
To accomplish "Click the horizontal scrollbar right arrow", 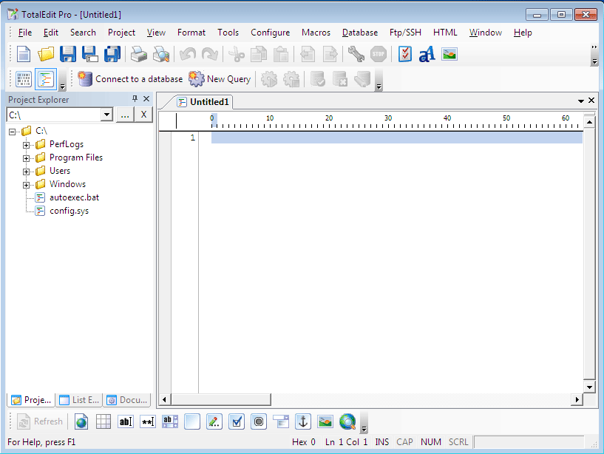I will pyautogui.click(x=577, y=400).
